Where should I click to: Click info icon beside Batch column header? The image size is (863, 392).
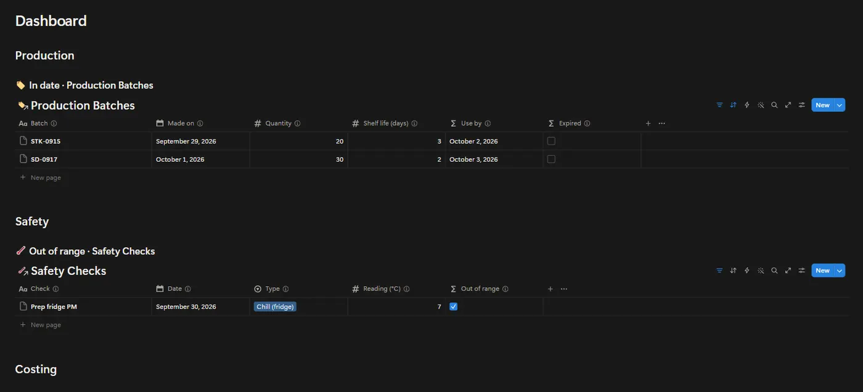[x=54, y=123]
